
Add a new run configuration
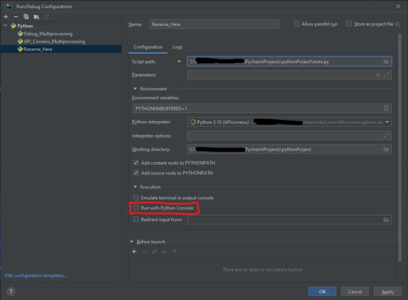6,17
